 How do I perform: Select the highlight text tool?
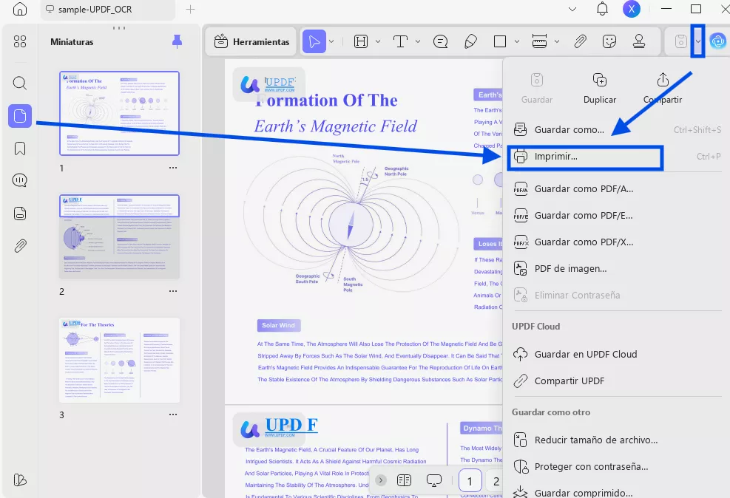click(x=361, y=41)
